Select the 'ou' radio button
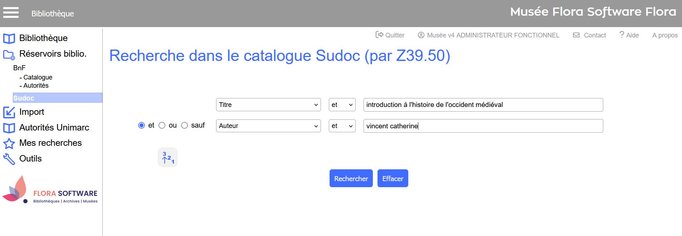682x236 pixels. coord(162,125)
